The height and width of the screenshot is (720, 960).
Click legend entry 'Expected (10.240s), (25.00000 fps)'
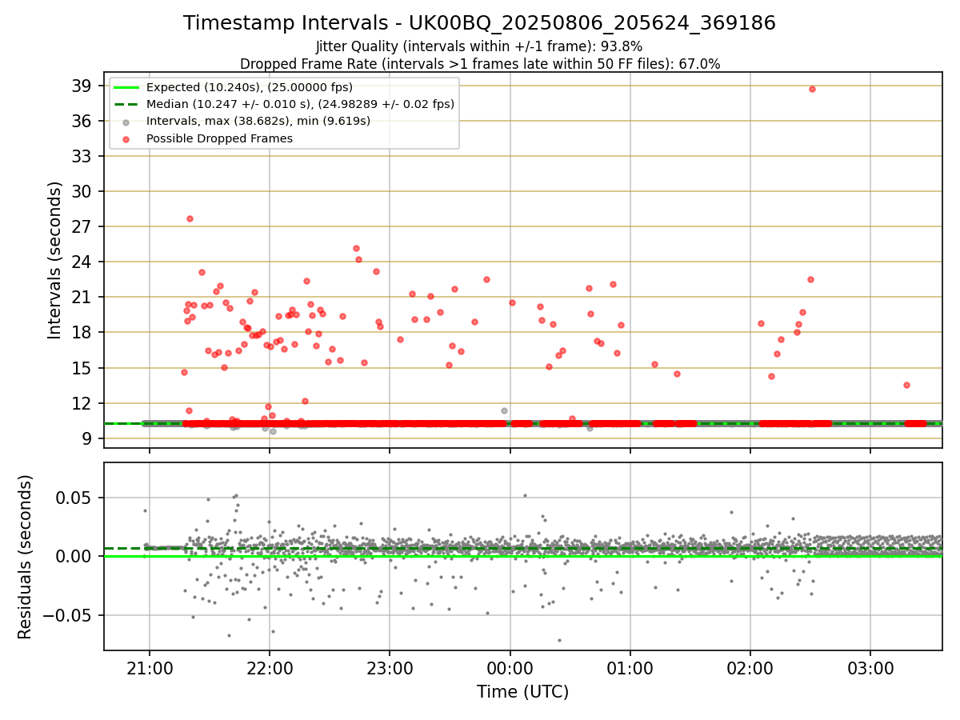coord(249,87)
